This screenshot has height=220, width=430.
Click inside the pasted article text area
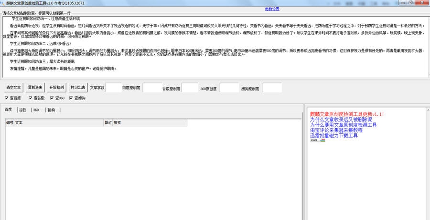[x=215, y=47]
